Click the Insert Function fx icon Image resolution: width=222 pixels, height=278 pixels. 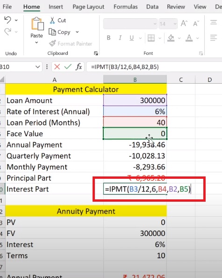pyautogui.click(x=79, y=67)
